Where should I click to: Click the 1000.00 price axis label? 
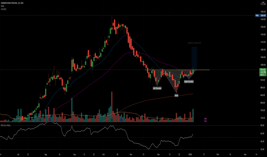[263, 65]
